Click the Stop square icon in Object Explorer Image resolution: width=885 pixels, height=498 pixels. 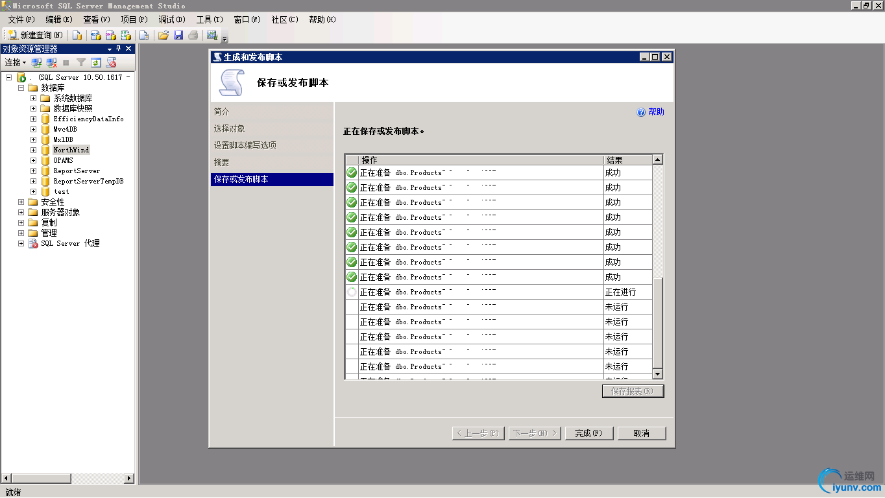point(66,62)
